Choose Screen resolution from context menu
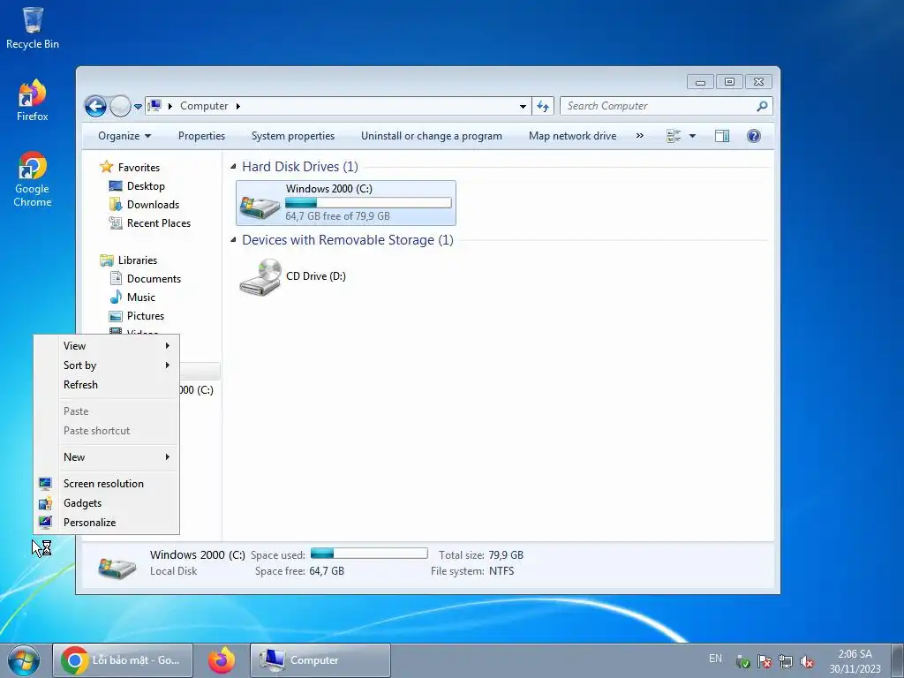The width and height of the screenshot is (904, 678). pyautogui.click(x=107, y=484)
